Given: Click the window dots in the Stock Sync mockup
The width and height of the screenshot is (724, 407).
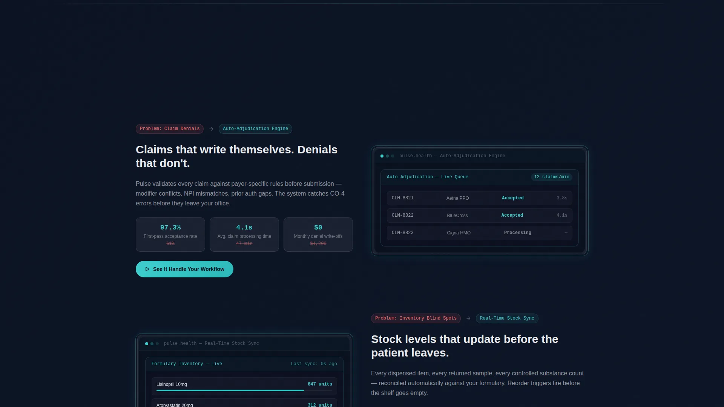Looking at the screenshot, I should point(152,344).
